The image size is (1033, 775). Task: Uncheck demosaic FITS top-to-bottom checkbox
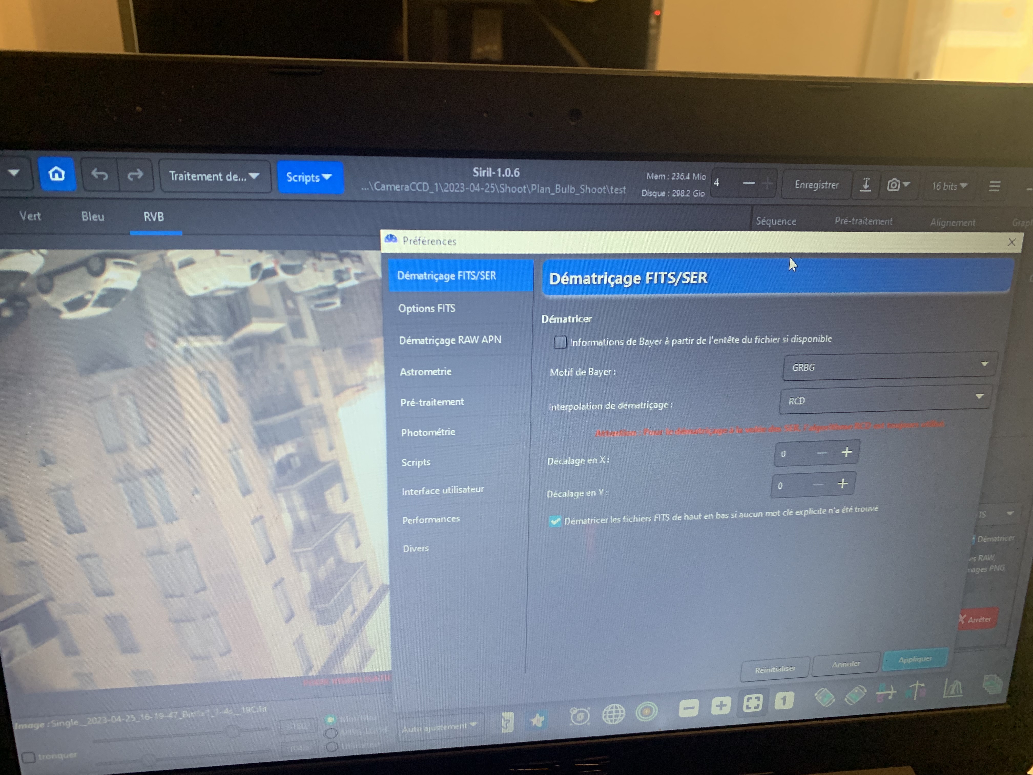coord(555,521)
